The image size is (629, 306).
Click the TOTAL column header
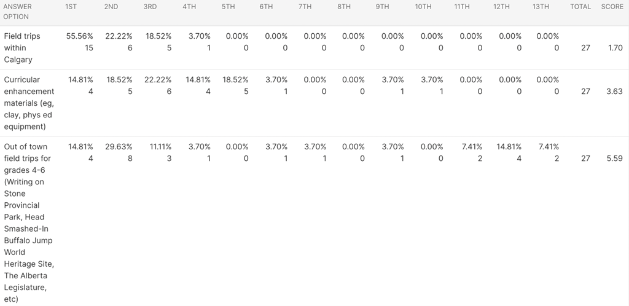click(580, 7)
